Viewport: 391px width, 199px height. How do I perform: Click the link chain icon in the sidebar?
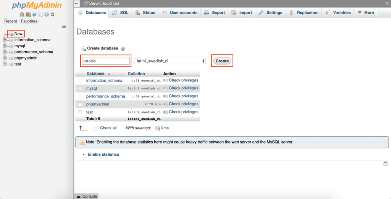coord(64,27)
